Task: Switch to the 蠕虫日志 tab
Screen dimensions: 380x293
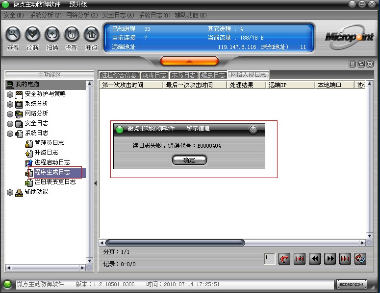Action: (213, 75)
